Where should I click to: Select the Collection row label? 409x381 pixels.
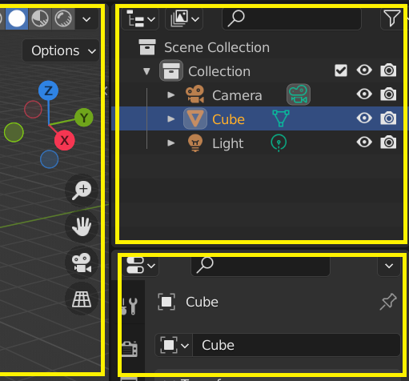tap(219, 71)
